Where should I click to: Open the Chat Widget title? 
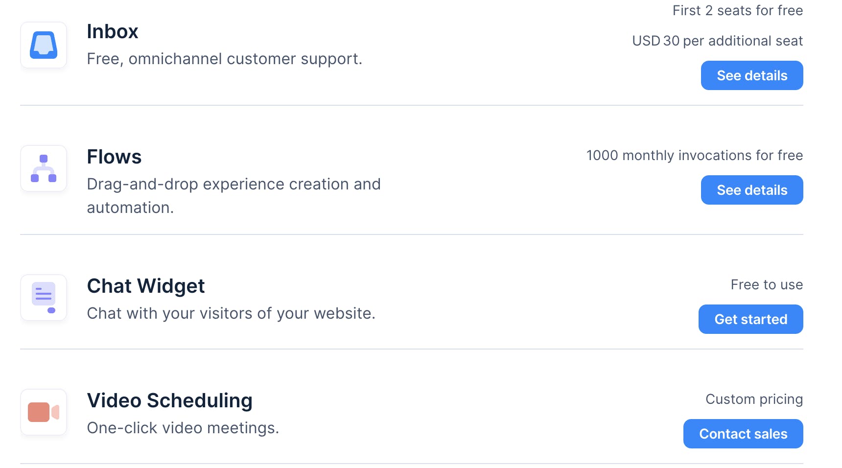(146, 286)
